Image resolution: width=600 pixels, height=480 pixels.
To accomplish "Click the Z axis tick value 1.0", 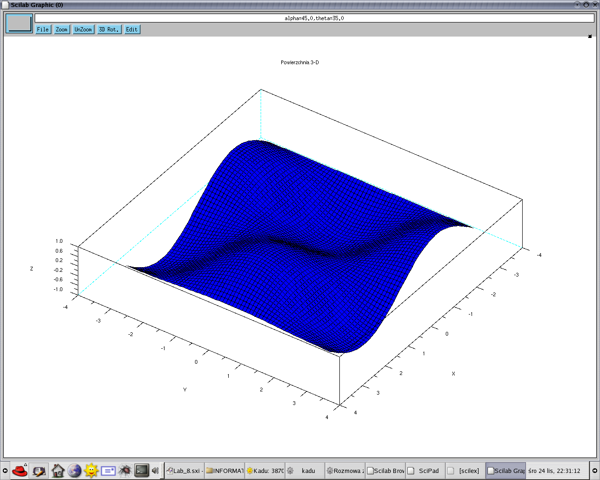I will coord(59,241).
